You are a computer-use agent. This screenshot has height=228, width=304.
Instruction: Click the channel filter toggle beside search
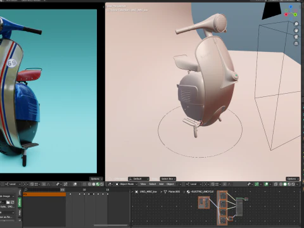[63, 189]
